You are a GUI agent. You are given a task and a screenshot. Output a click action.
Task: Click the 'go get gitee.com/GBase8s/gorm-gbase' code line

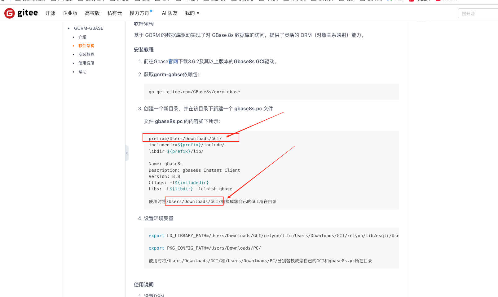194,92
